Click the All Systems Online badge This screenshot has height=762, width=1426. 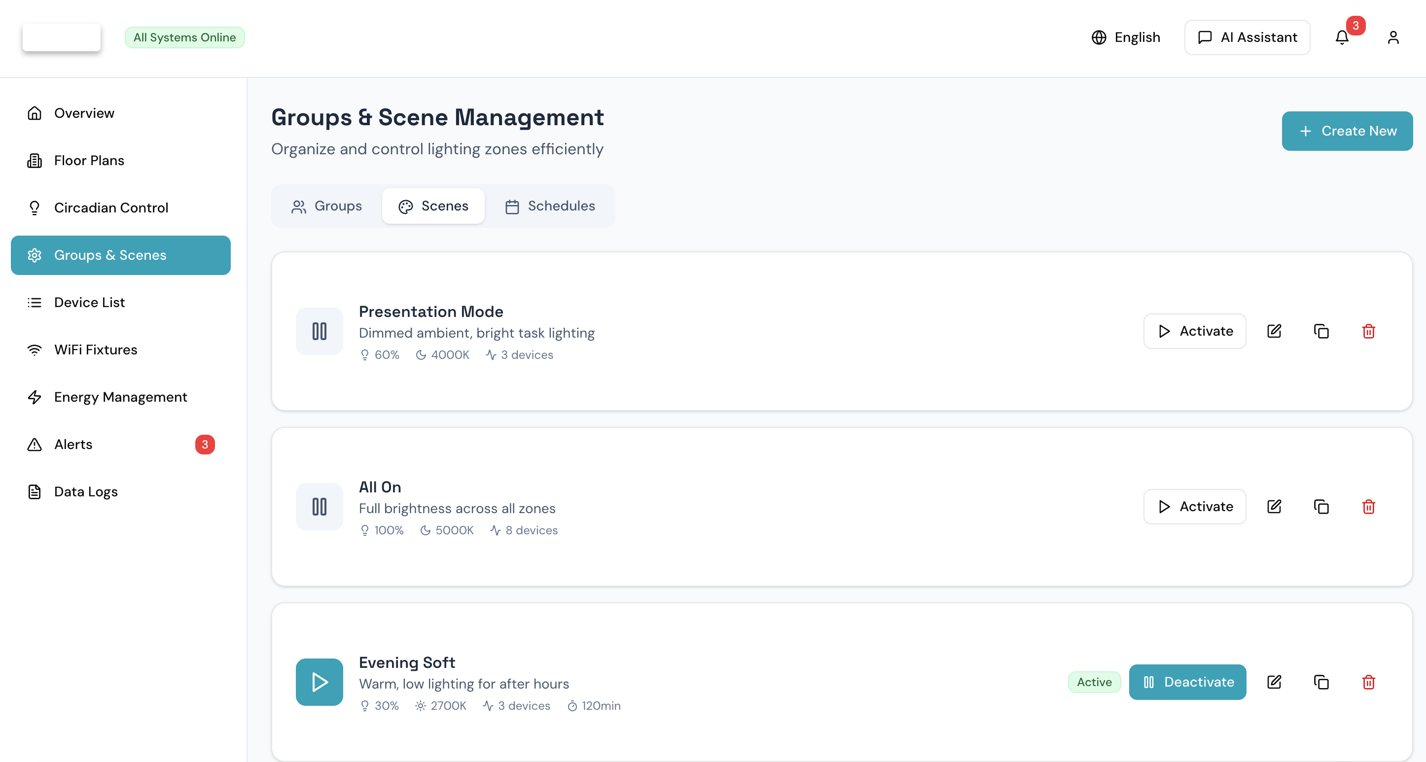[x=184, y=37]
